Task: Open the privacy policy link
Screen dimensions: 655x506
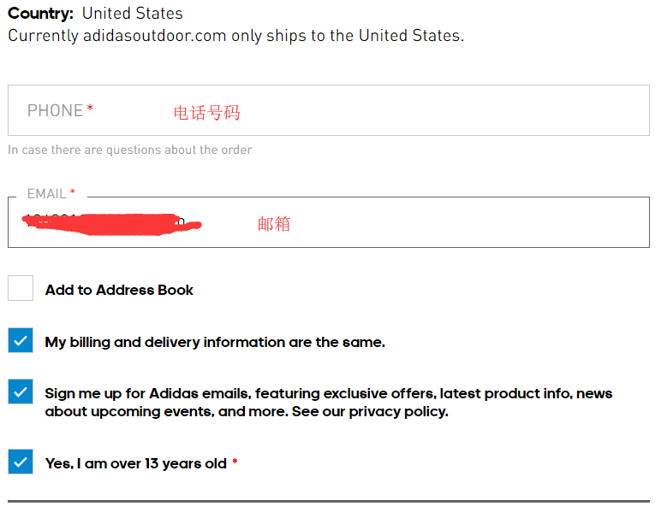Action: coord(397,411)
